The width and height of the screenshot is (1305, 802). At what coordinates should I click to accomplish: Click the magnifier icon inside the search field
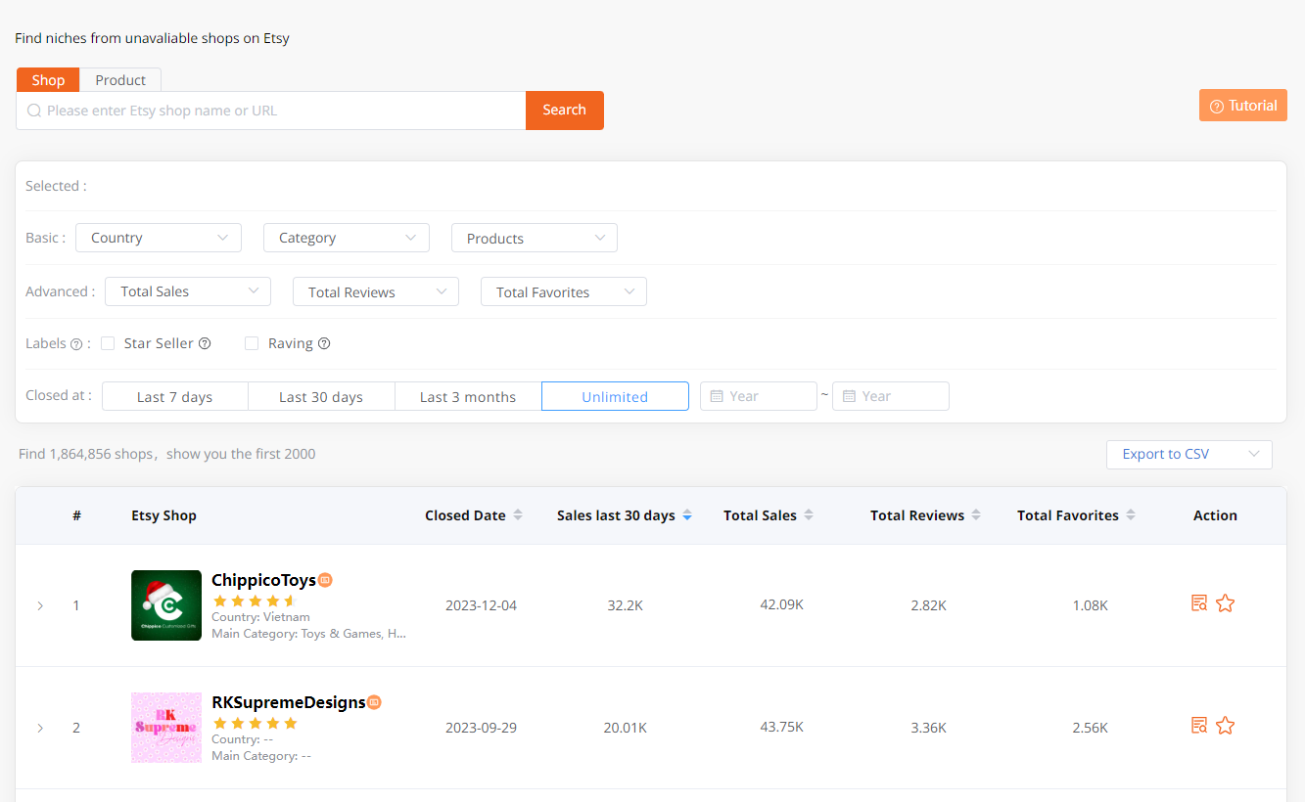pos(34,111)
